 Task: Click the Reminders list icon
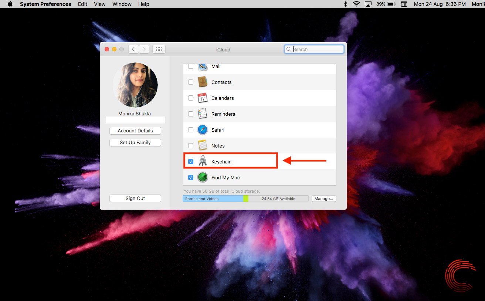coord(202,114)
